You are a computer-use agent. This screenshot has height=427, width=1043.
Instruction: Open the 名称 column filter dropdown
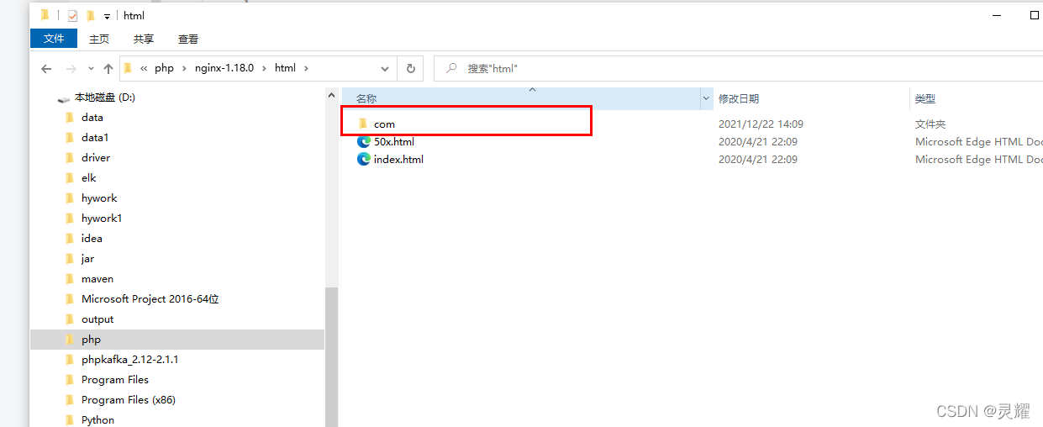pos(706,98)
